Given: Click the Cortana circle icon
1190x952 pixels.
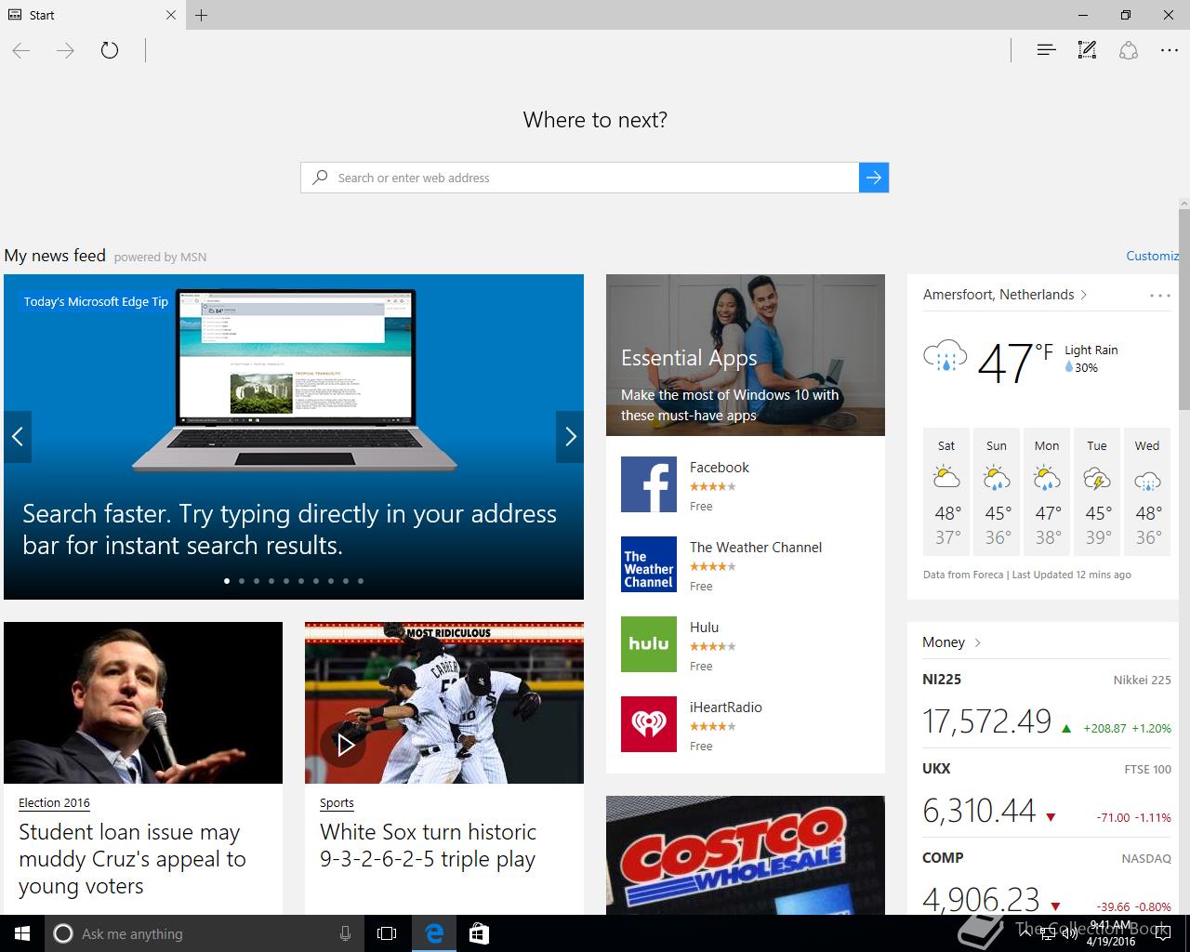Looking at the screenshot, I should tap(63, 933).
